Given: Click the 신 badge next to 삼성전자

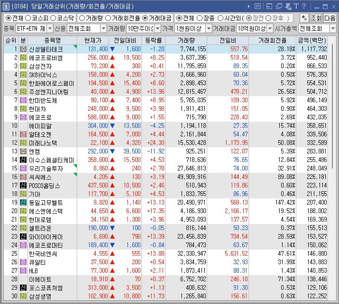Looking at the screenshot, I should click(x=23, y=66).
